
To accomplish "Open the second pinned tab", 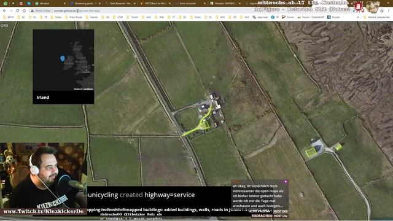I will [x=13, y=4].
